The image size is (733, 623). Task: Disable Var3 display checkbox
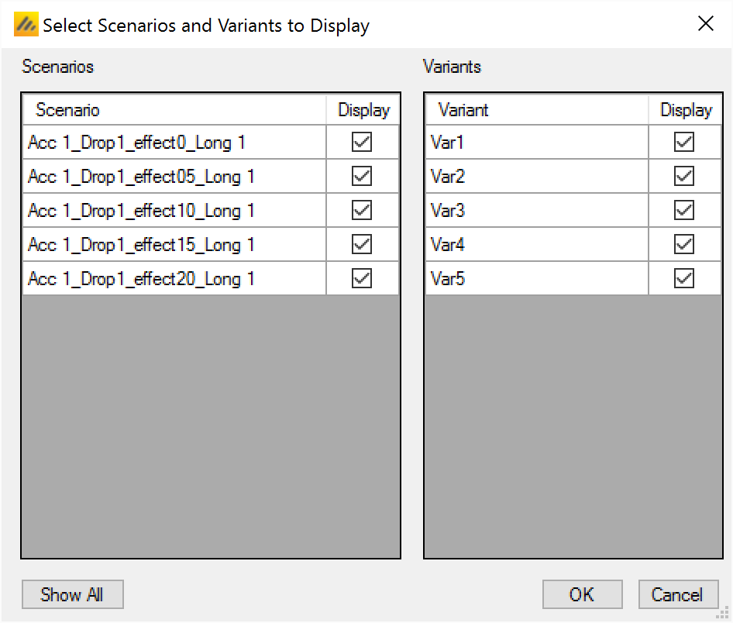(x=684, y=211)
